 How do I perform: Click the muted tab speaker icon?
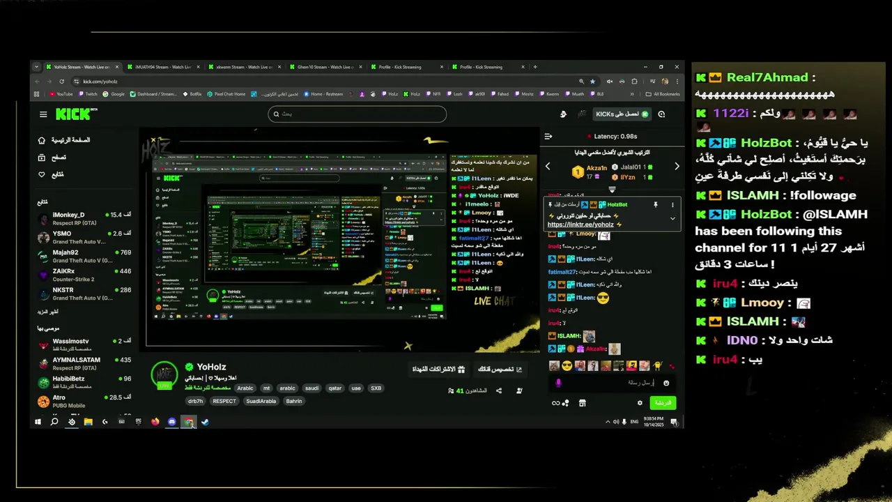[609, 81]
